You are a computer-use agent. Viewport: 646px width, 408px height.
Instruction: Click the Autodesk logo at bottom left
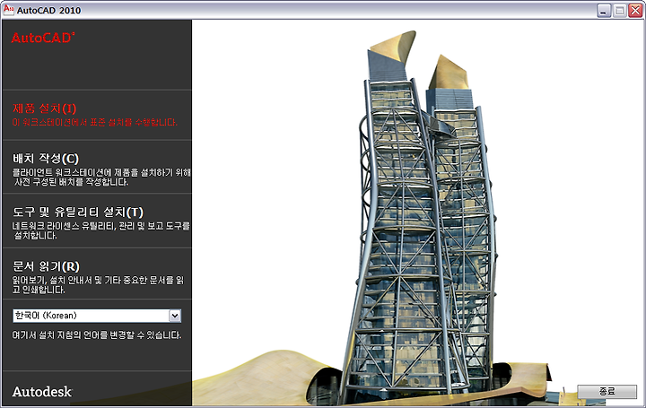click(x=42, y=392)
